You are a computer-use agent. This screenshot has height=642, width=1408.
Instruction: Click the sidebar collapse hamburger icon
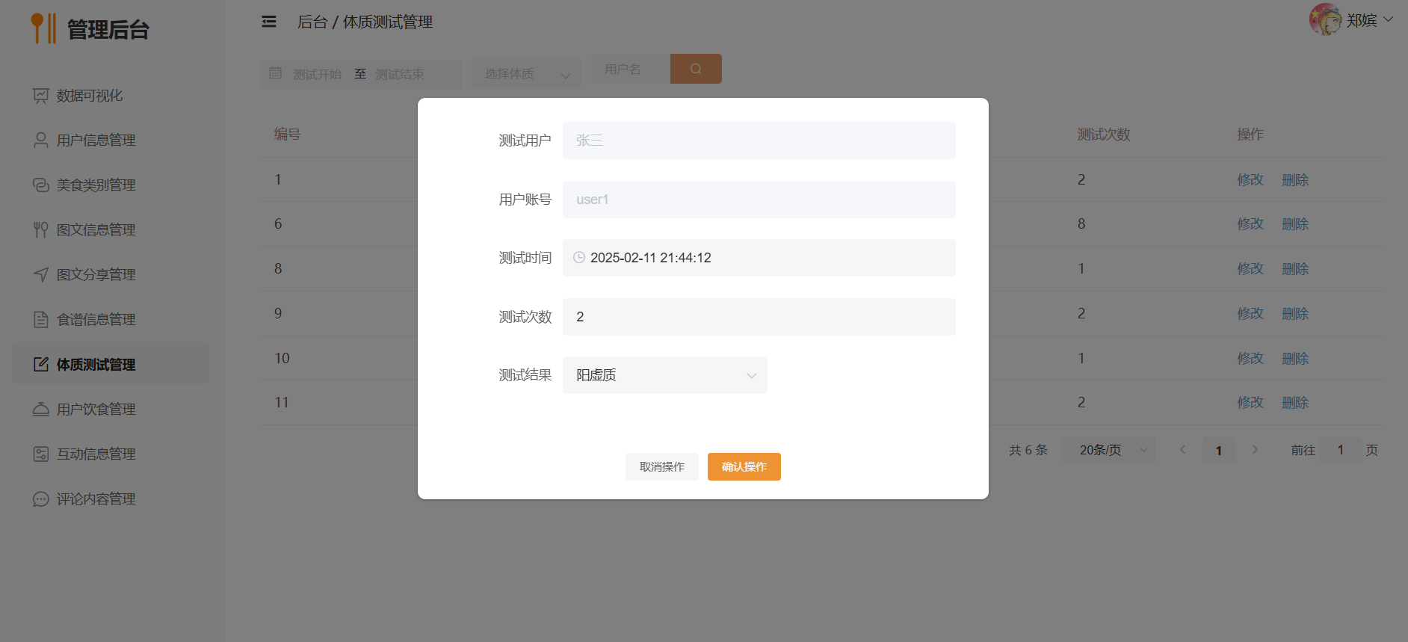point(269,22)
